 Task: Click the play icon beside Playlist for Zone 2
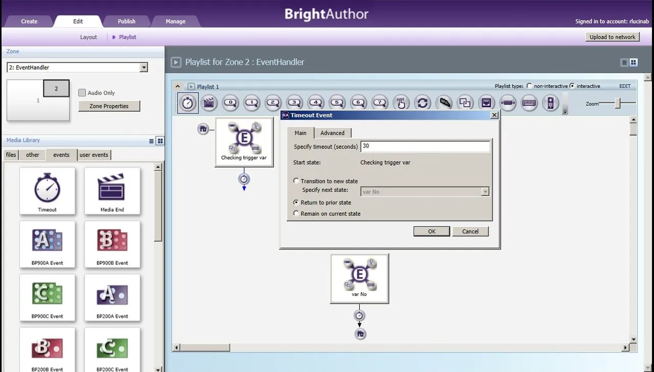[176, 62]
